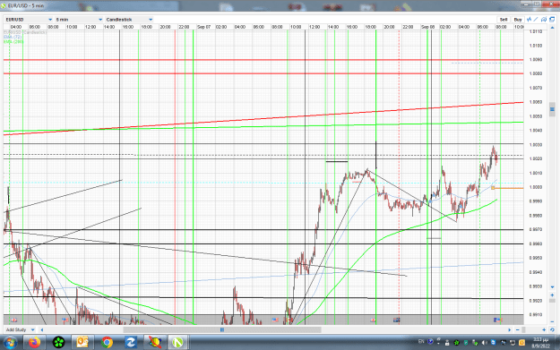Click the taskbar clock
Screen dimensions: 560x350
[x=540, y=343]
